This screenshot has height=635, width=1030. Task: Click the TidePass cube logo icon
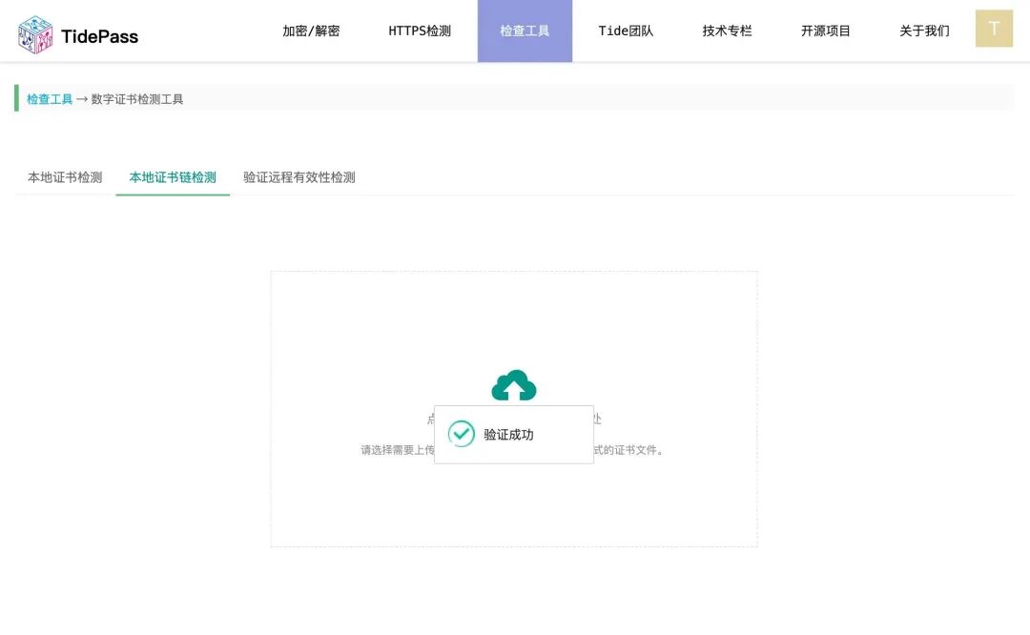pos(35,35)
